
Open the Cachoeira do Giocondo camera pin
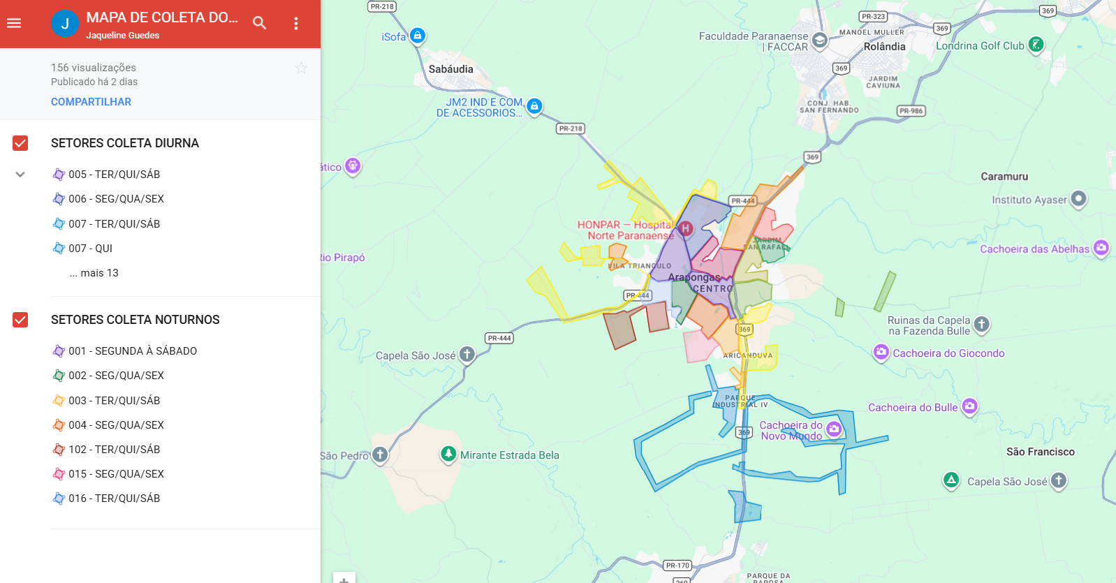[x=881, y=352]
